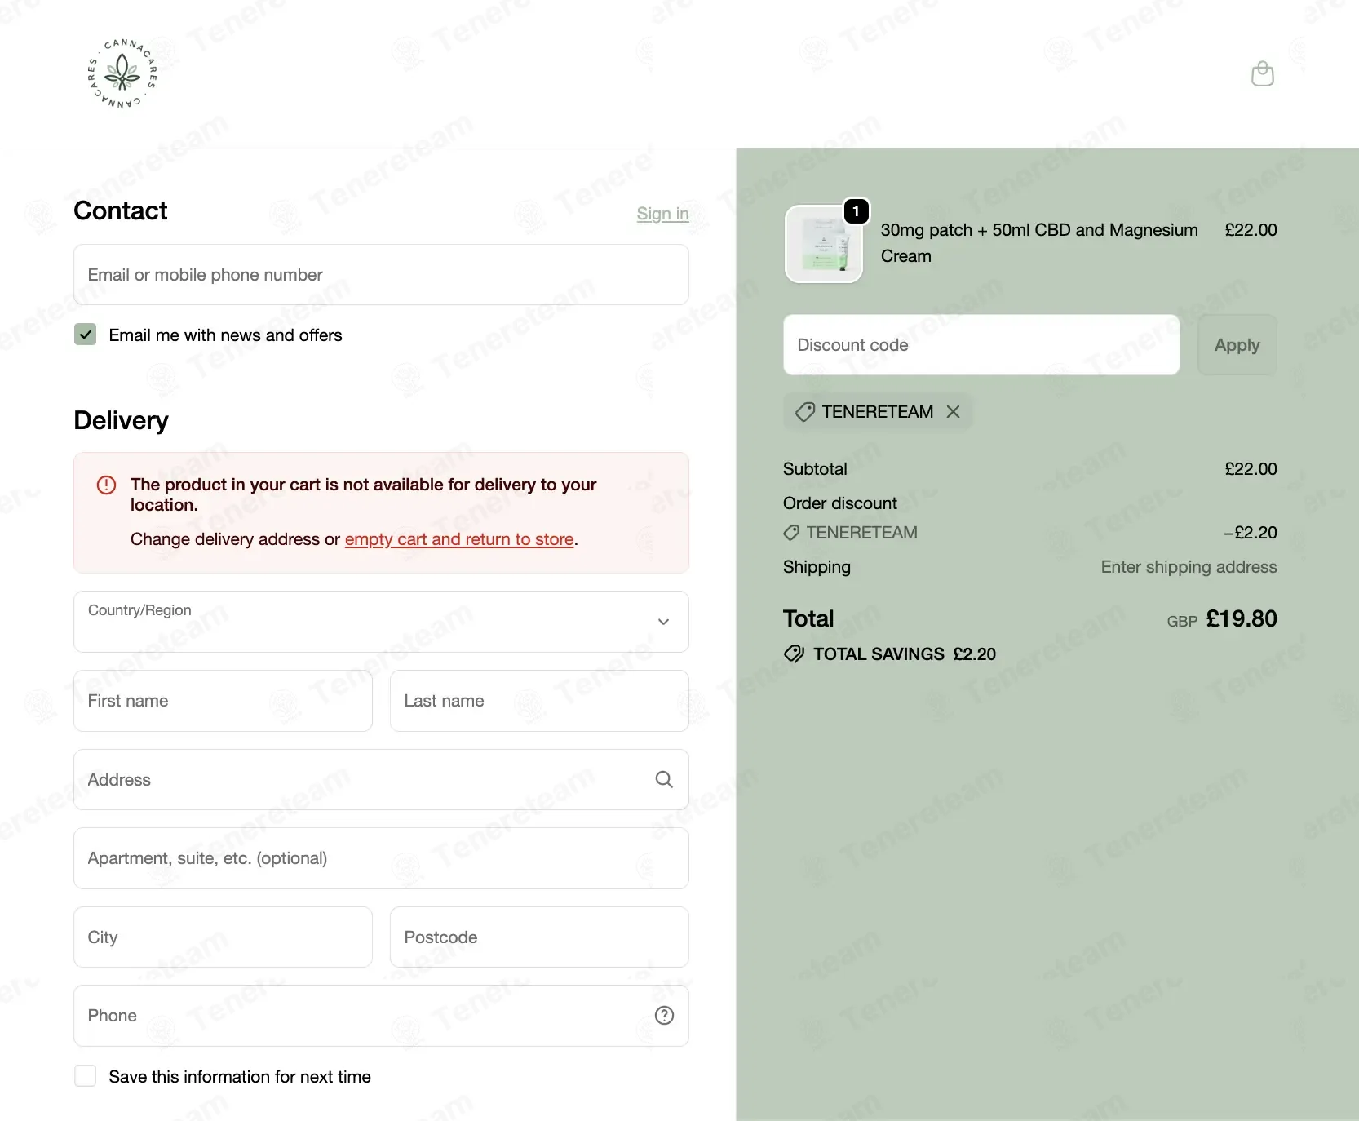Click the total price £19.80

[x=1242, y=618]
